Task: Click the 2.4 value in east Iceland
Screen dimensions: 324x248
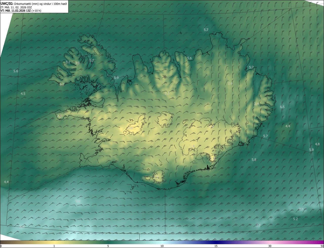Action: [257, 104]
